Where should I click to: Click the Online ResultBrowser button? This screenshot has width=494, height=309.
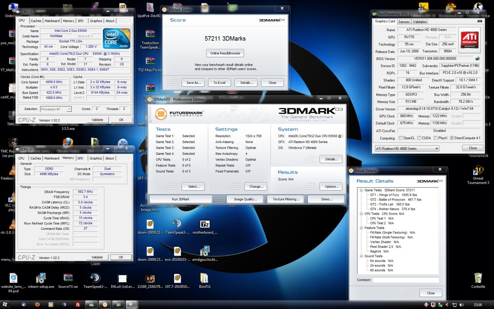click(225, 53)
